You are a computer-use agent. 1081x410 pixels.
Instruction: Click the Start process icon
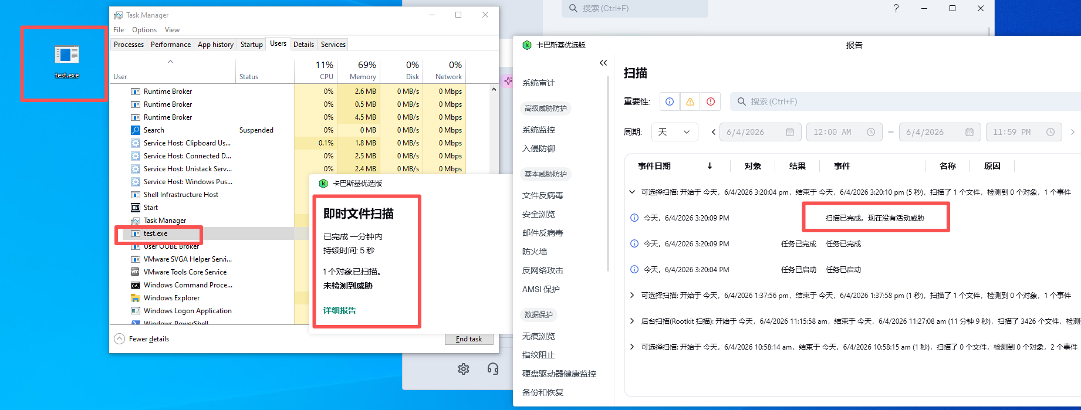(136, 208)
